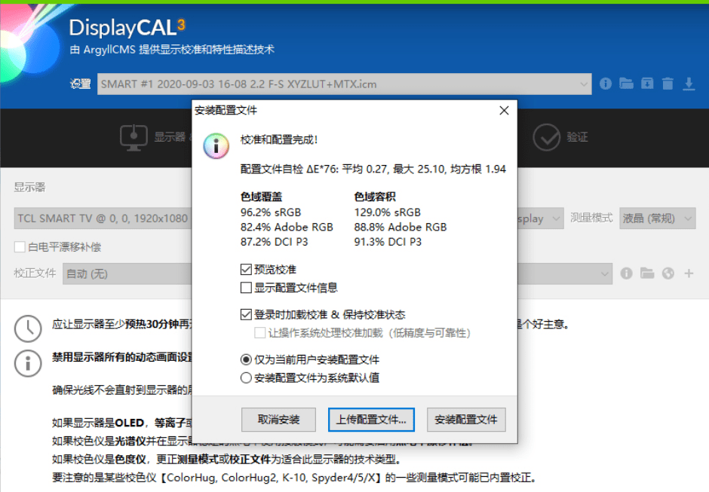Click the plus icon to add correction
709x492 pixels.
[689, 274]
